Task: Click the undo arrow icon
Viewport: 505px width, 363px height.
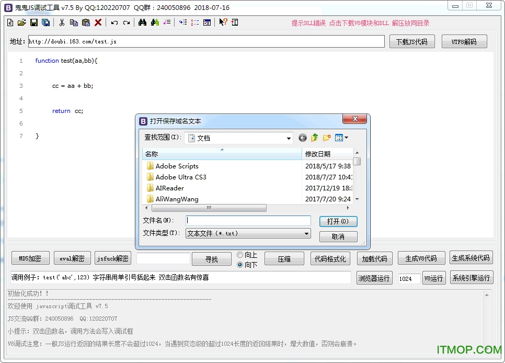Action: (114, 22)
